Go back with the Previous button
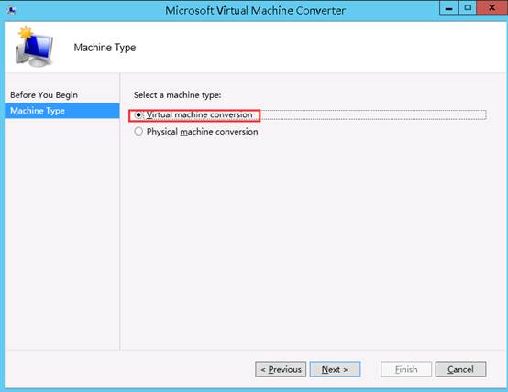The height and width of the screenshot is (392, 508). click(x=281, y=369)
